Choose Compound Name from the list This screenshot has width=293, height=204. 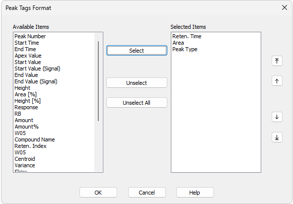35,139
